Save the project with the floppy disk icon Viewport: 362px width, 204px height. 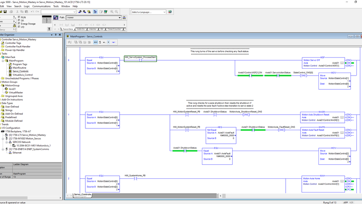(5, 12)
